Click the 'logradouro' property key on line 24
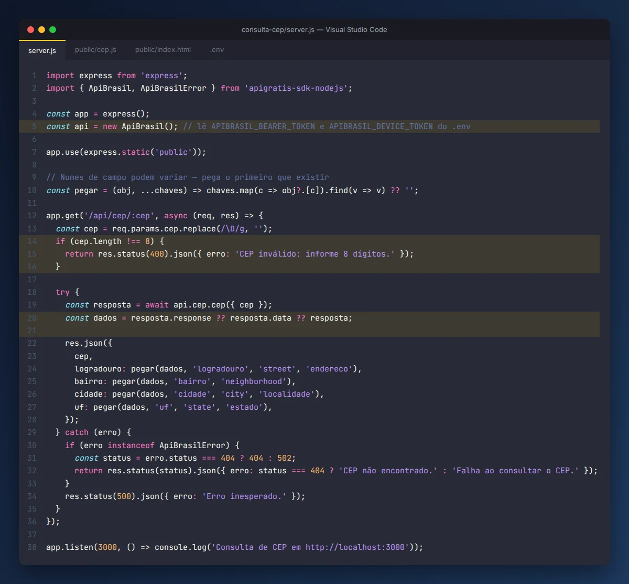 pyautogui.click(x=98, y=369)
